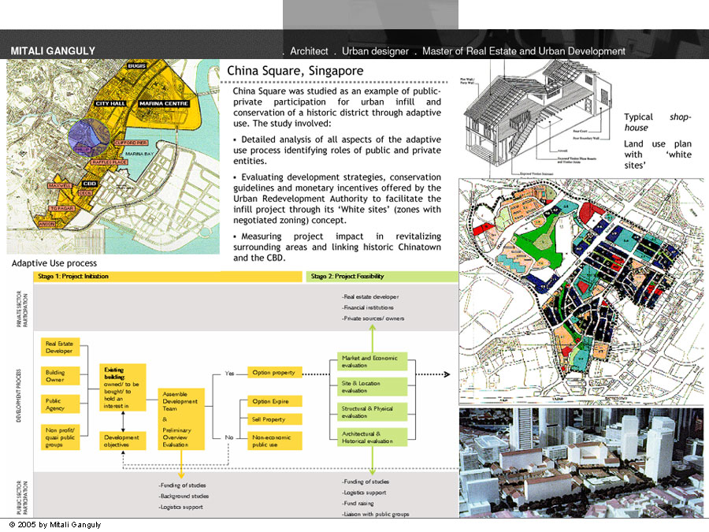The width and height of the screenshot is (709, 532).
Task: Select the 'Stage 1: Project Initiation' bar
Action: tap(168, 277)
